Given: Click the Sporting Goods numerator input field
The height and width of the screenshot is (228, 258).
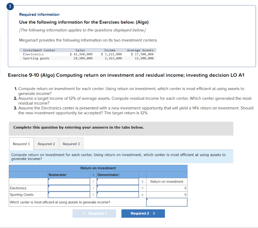Looking at the screenshot, I should click(69, 195).
